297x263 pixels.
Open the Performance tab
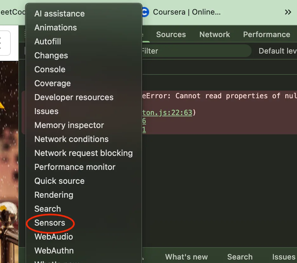[267, 35]
